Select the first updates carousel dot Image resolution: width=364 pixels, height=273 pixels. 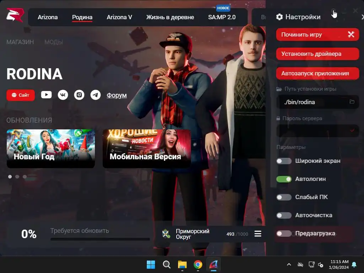[x=10, y=177]
